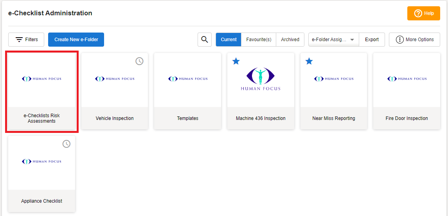Image resolution: width=448 pixels, height=216 pixels.
Task: Open e-Checklists Risk Assessments folder
Action: pyautogui.click(x=42, y=91)
